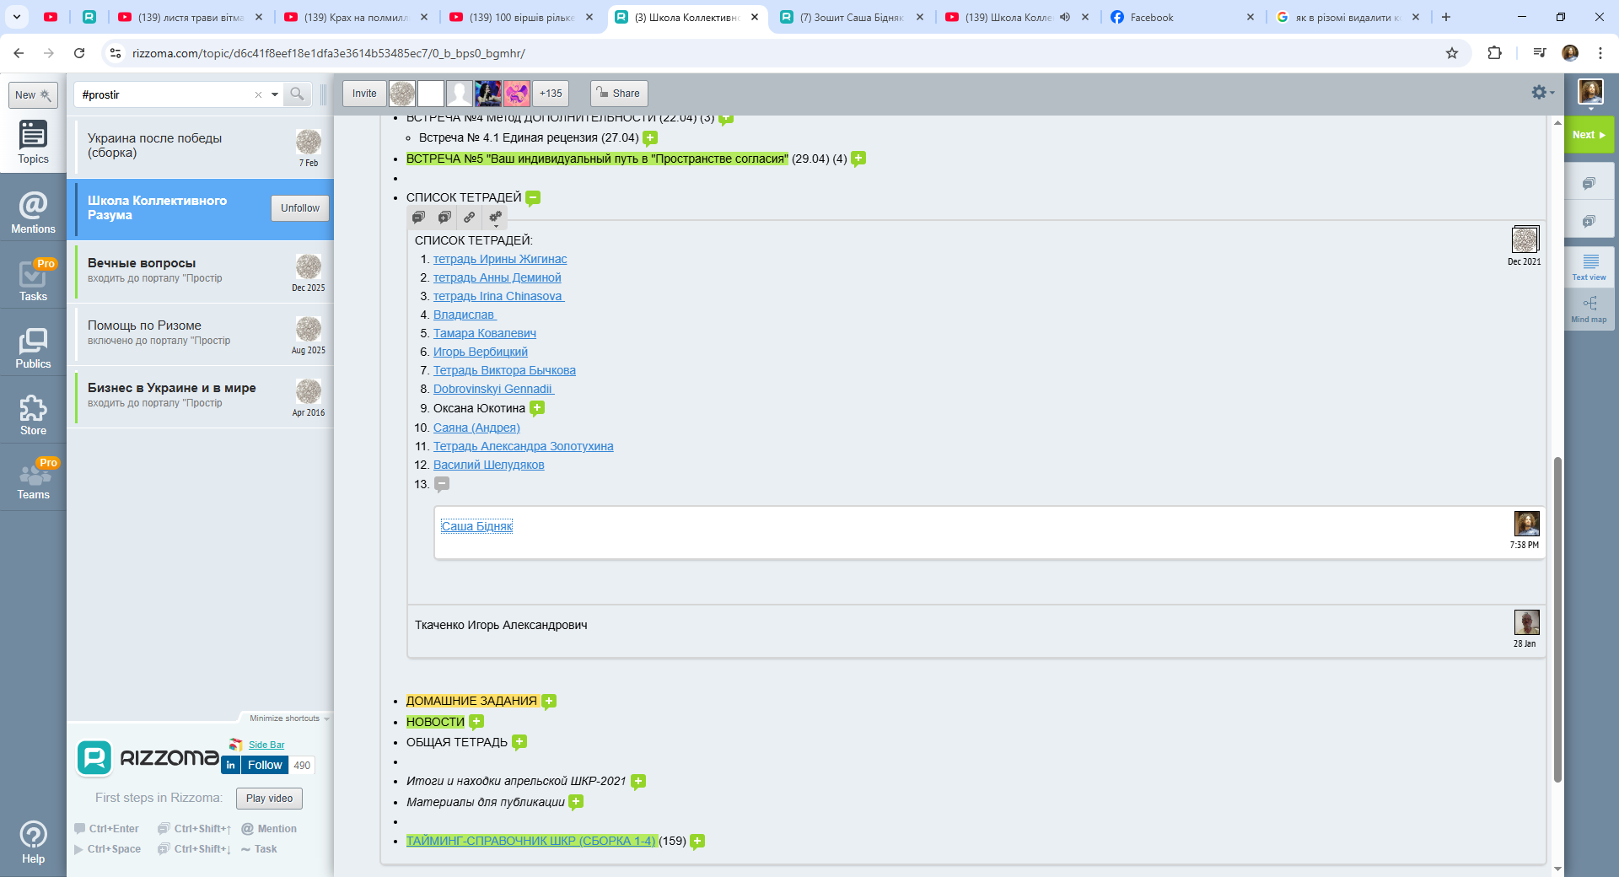
Task: Switch to Mind map view
Action: click(x=1589, y=308)
